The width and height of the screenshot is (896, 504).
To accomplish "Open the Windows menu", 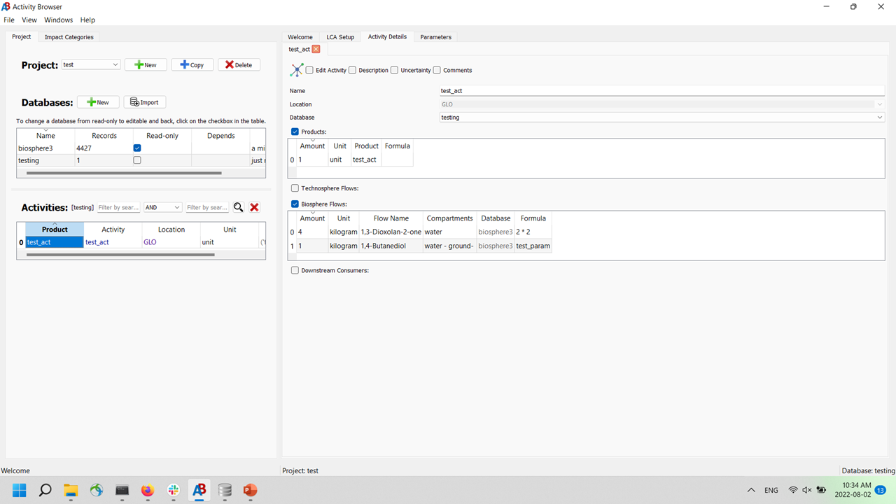I will point(59,20).
